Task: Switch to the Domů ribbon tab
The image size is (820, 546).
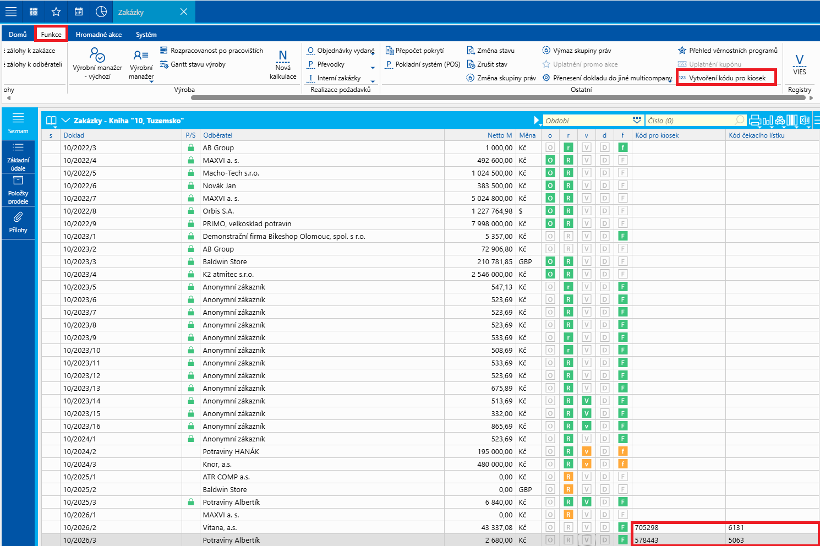Action: point(18,34)
